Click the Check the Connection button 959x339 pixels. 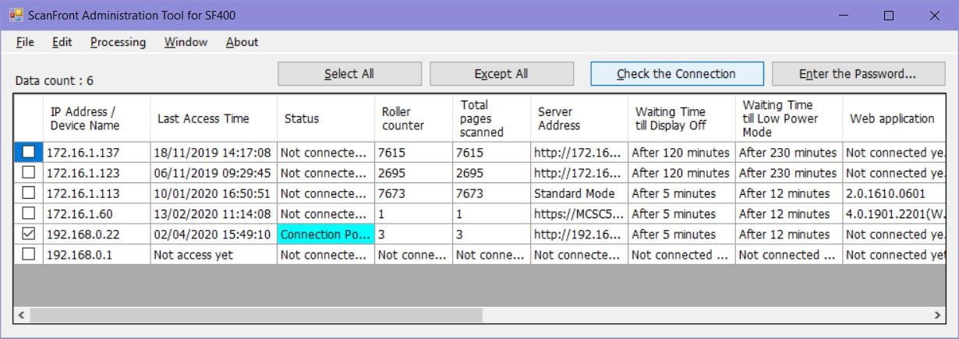coord(676,74)
